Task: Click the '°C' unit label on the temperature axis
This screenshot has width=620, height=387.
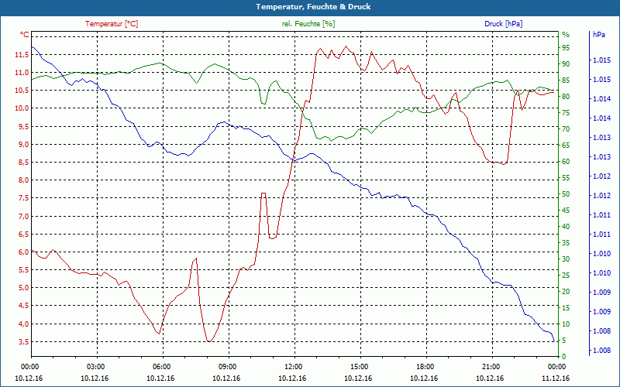Action: (25, 35)
